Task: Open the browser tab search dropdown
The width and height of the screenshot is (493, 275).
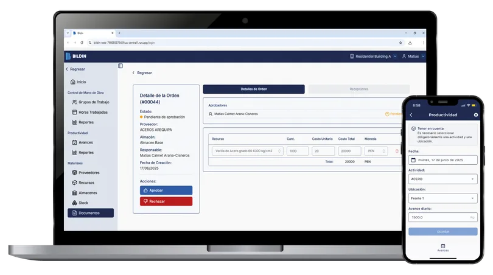Action: [x=68, y=33]
